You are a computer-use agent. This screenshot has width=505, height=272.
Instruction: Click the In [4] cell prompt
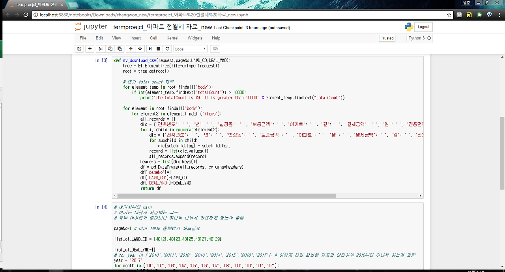(102, 207)
